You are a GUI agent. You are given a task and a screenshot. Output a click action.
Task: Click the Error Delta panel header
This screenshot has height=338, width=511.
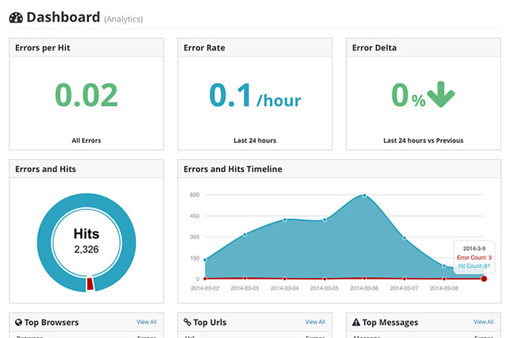point(423,48)
